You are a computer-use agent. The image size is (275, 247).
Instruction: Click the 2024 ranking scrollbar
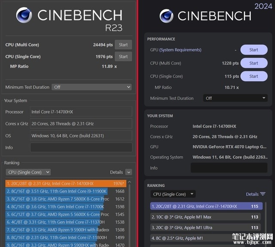tap(266, 223)
